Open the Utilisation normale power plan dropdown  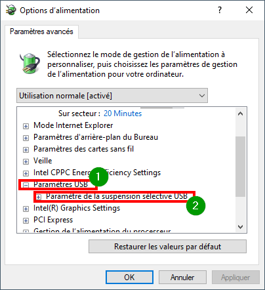112,96
